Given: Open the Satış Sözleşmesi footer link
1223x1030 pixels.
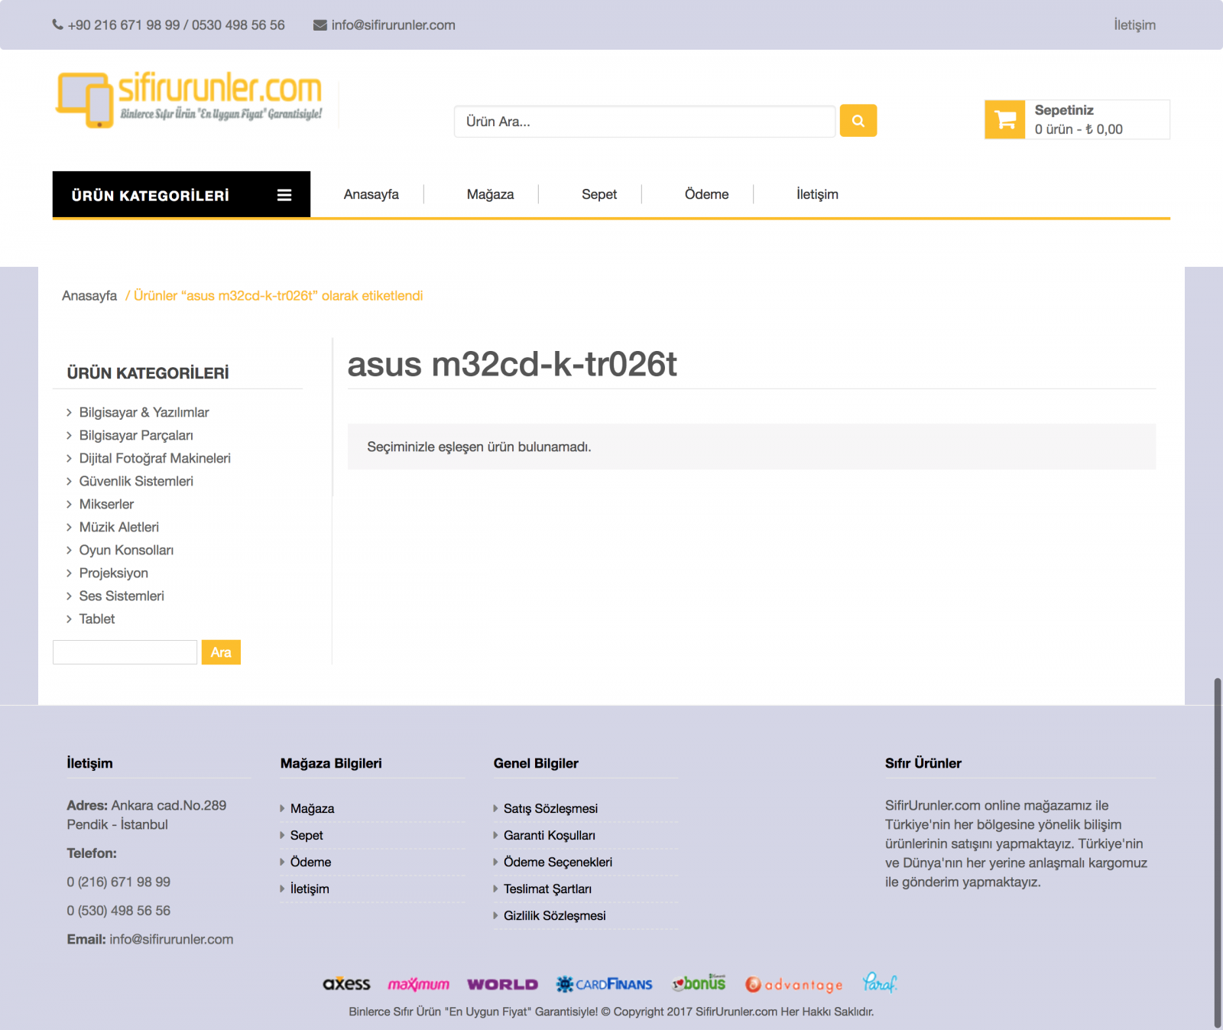Looking at the screenshot, I should (550, 808).
